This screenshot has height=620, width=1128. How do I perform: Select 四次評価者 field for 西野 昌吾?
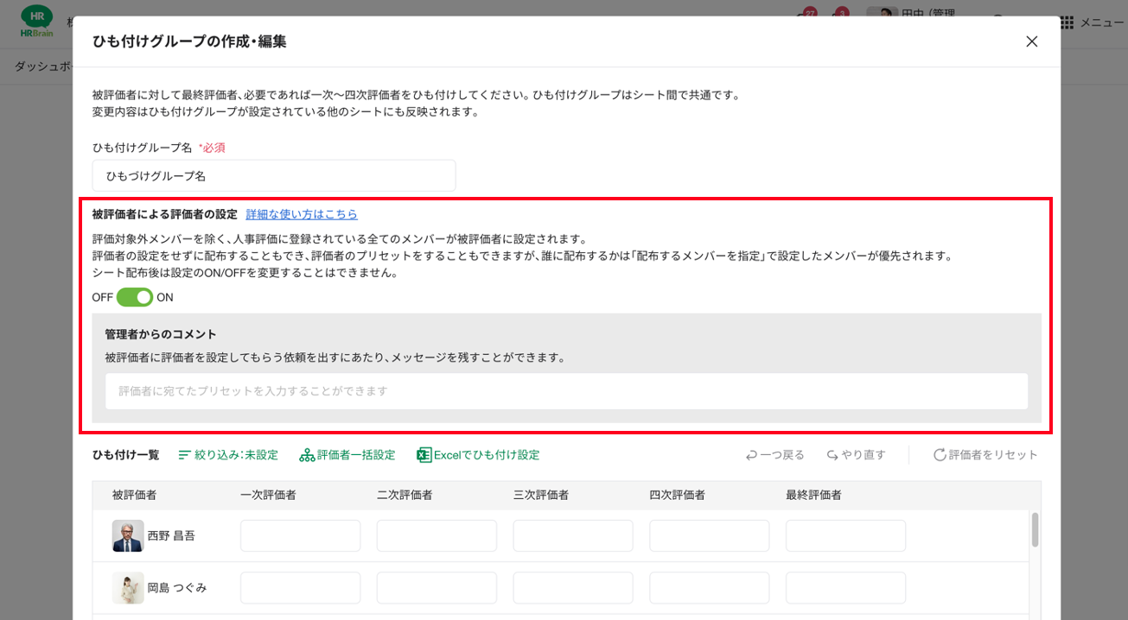tap(710, 535)
